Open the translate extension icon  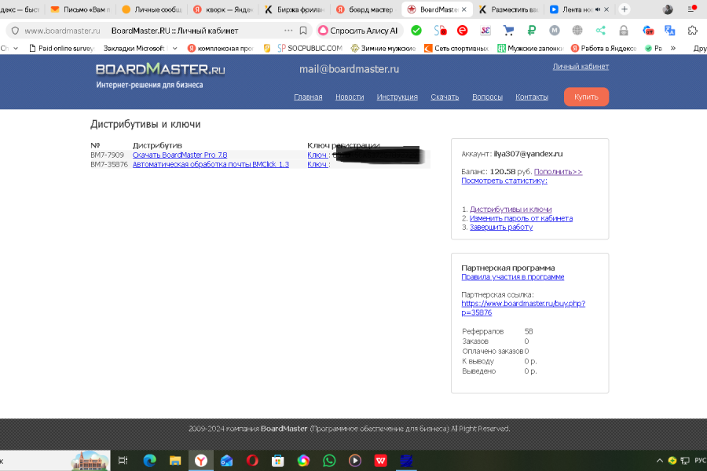(x=669, y=31)
